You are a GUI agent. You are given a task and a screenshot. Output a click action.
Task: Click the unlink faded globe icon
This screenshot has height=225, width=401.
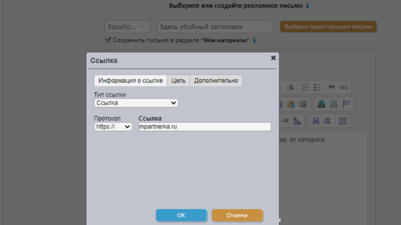pyautogui.click(x=334, y=104)
